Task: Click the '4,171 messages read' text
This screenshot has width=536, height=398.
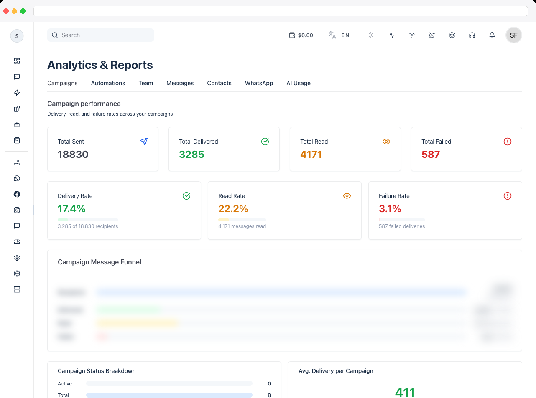Action: [x=242, y=226]
